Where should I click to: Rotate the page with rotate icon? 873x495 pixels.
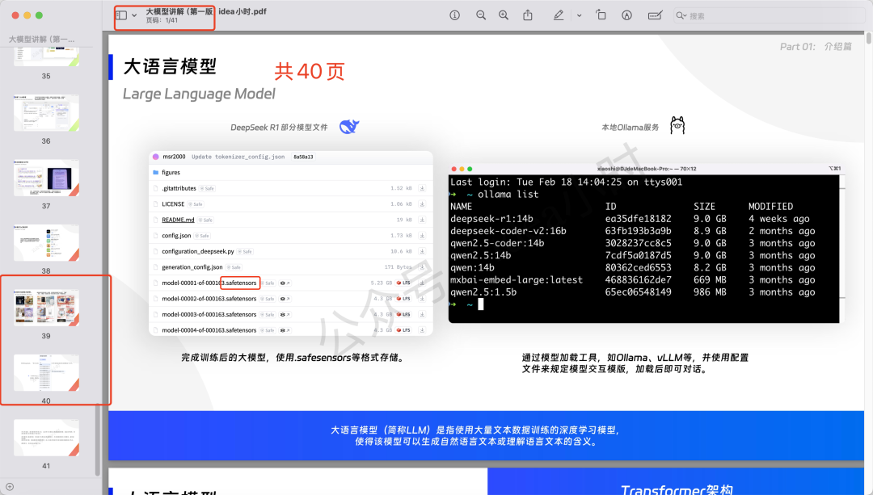tap(601, 15)
